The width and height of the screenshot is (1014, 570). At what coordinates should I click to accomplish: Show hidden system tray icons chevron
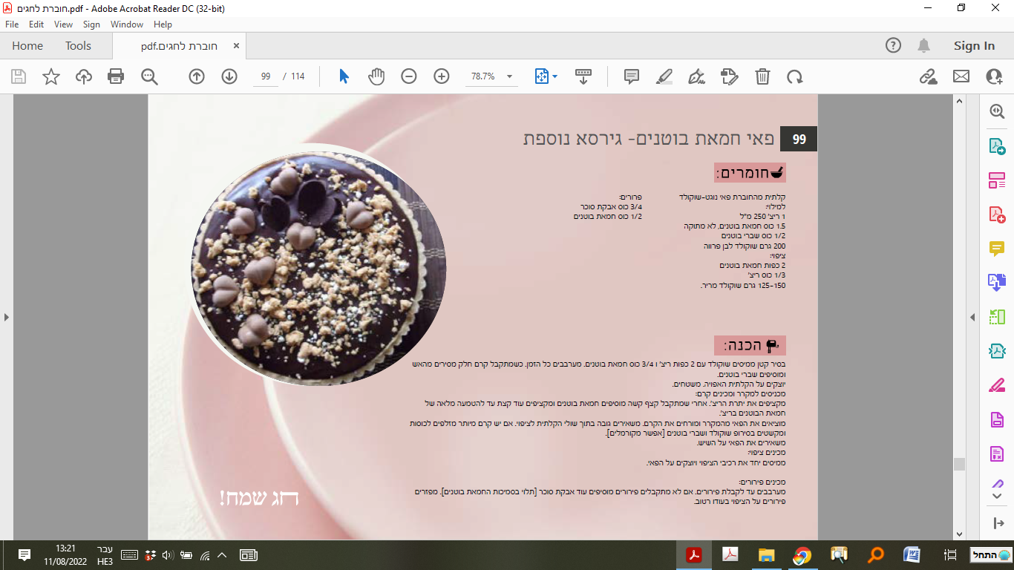click(x=222, y=555)
